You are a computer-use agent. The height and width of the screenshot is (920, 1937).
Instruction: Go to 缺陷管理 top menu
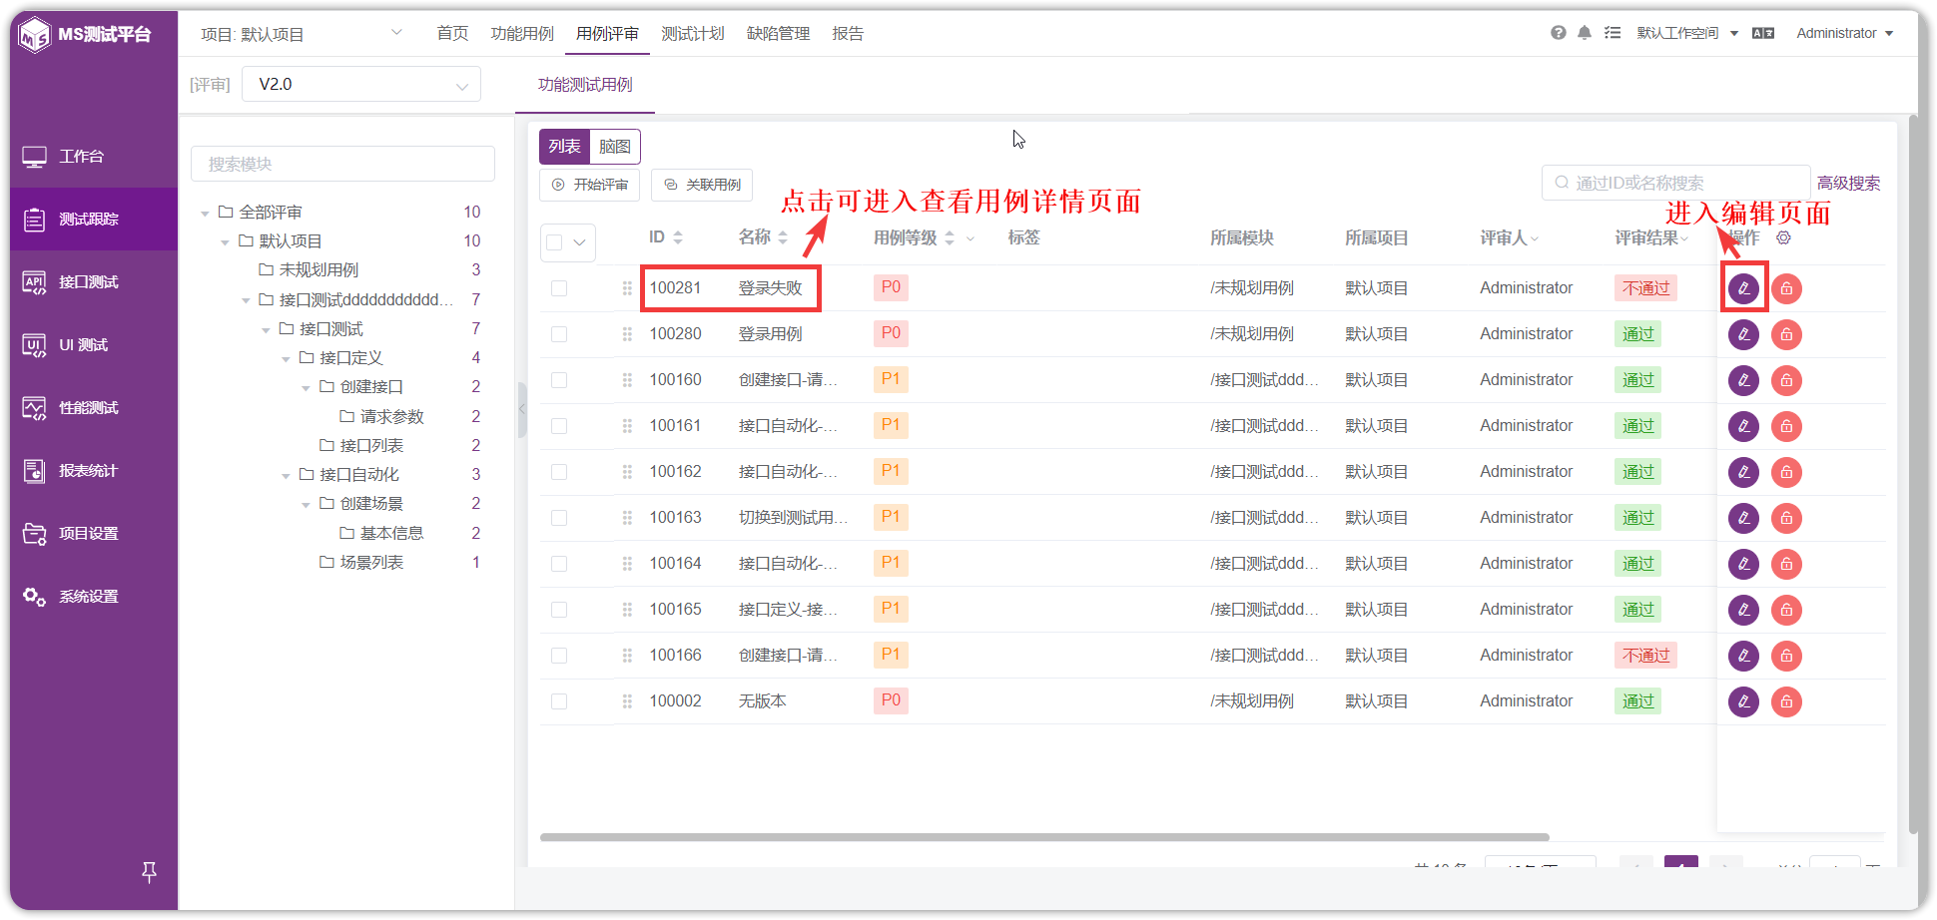click(779, 34)
